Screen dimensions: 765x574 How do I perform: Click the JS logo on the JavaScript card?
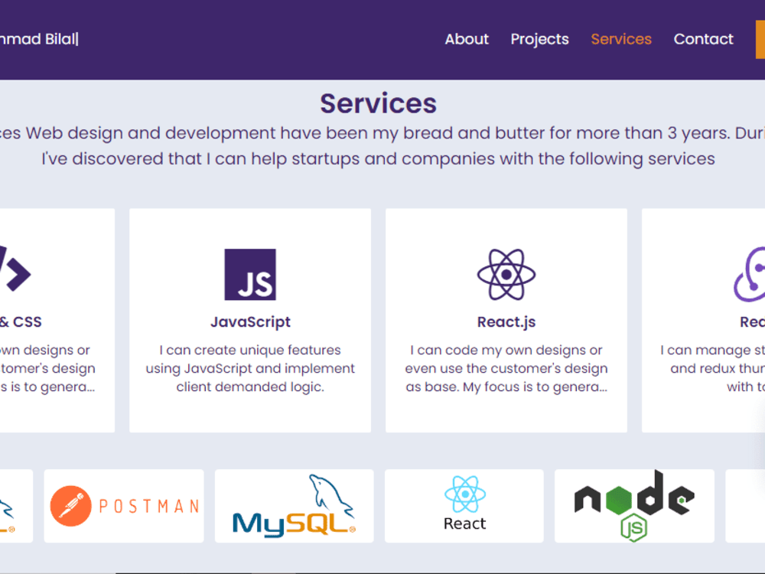(250, 277)
